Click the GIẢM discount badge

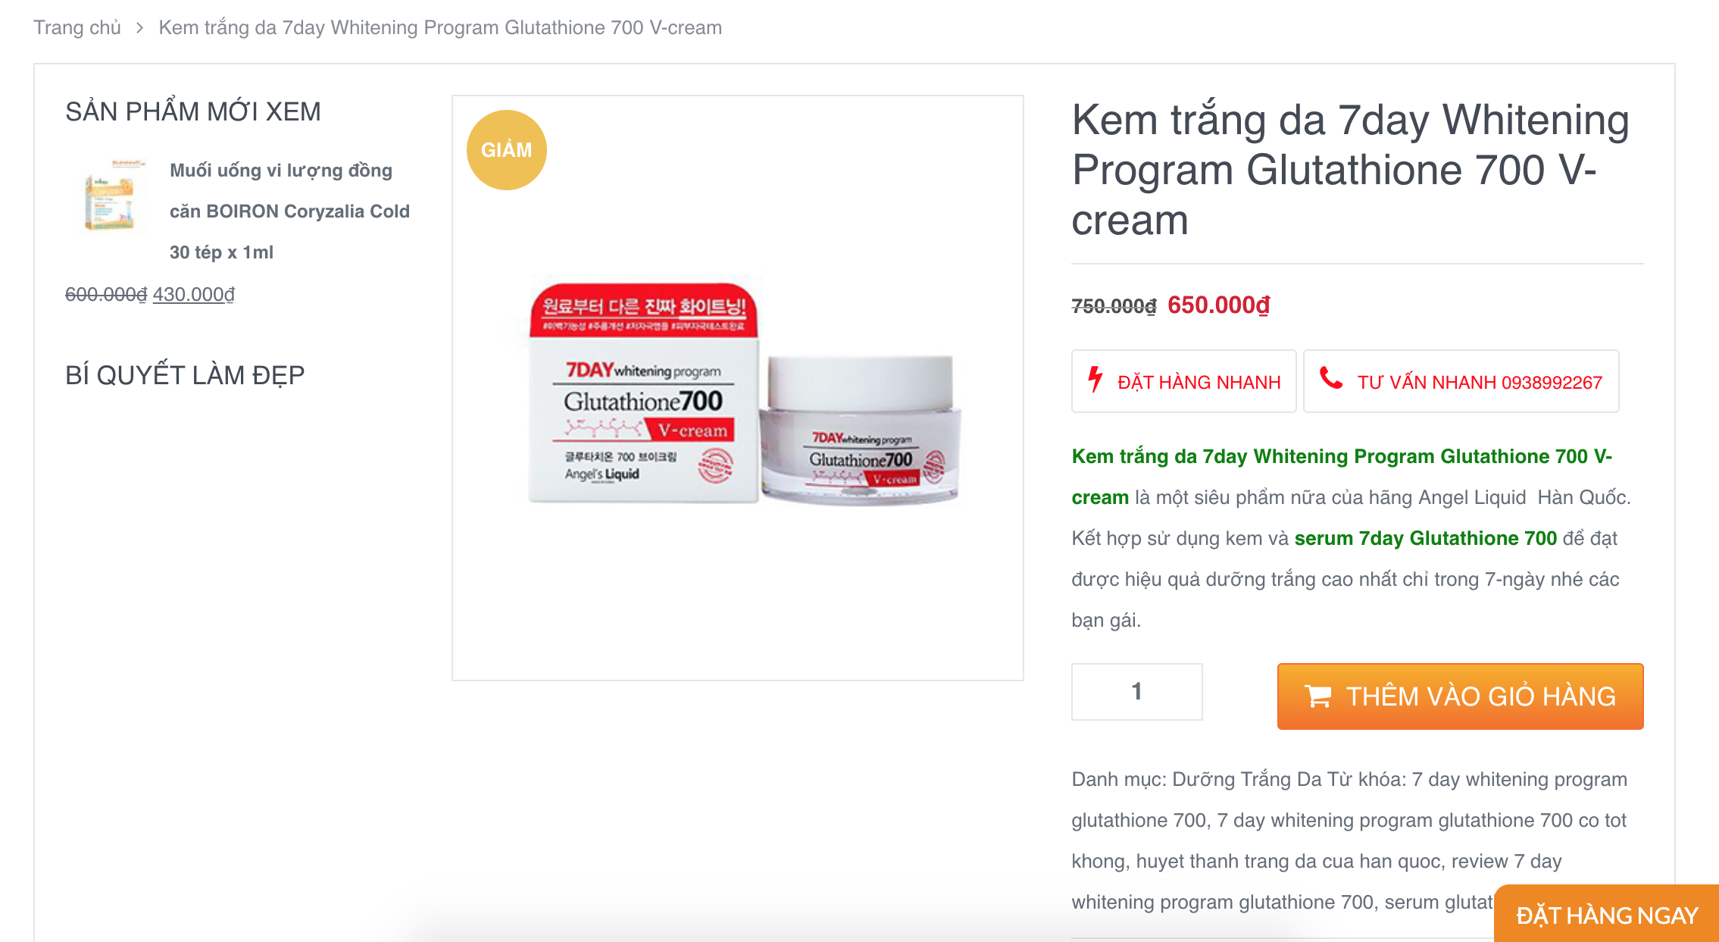(506, 149)
